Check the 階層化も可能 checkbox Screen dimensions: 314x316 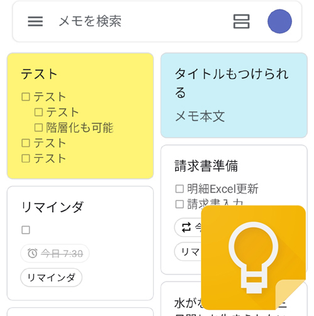[38, 128]
